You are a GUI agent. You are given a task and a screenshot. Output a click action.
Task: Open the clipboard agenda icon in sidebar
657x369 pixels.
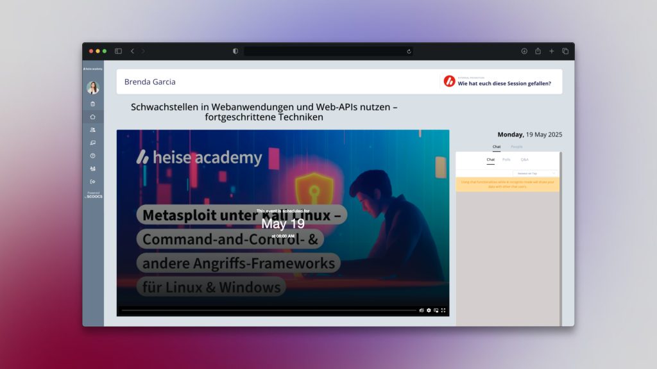[92, 104]
